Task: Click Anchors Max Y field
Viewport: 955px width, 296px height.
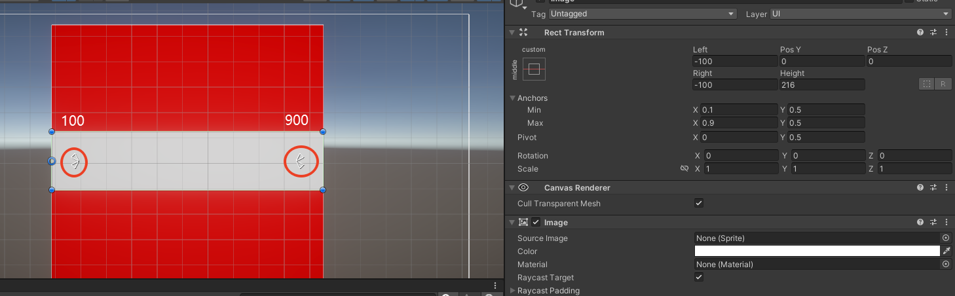Action: [x=827, y=123]
